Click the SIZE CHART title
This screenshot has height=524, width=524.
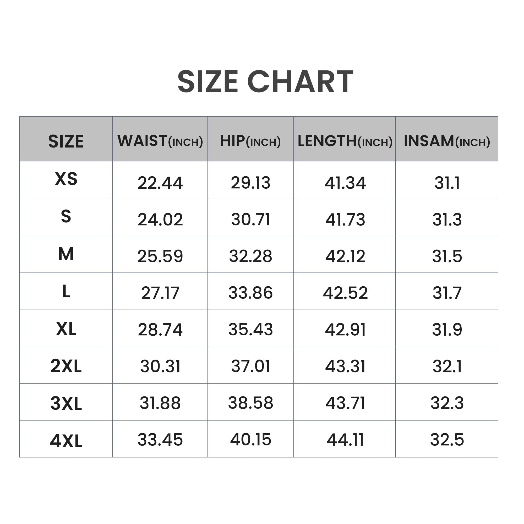point(265,82)
